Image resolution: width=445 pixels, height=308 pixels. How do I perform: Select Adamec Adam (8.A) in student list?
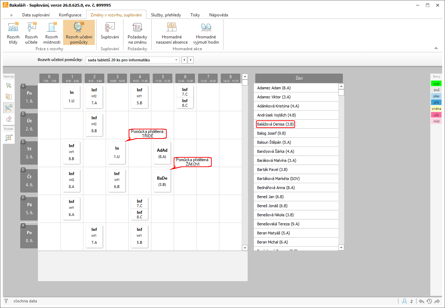[x=296, y=88]
